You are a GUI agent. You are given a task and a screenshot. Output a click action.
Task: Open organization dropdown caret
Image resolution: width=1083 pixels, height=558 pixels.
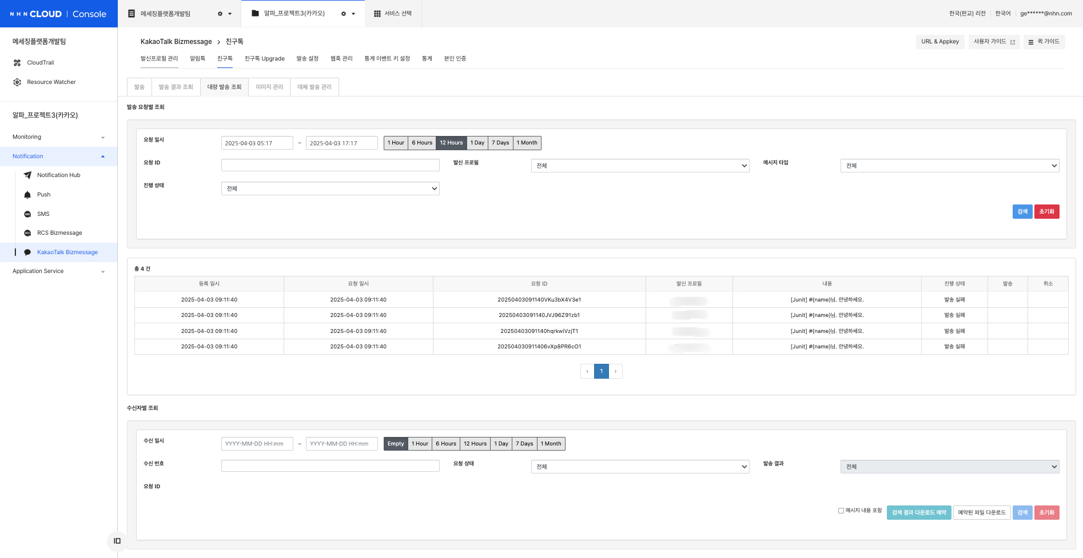(230, 14)
